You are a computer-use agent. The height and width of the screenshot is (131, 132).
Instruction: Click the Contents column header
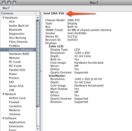pyautogui.click(x=18, y=13)
